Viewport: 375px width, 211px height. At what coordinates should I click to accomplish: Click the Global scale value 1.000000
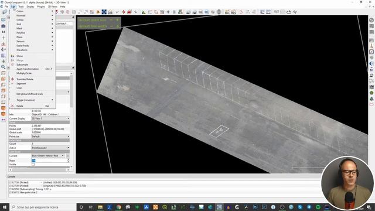(x=36, y=132)
